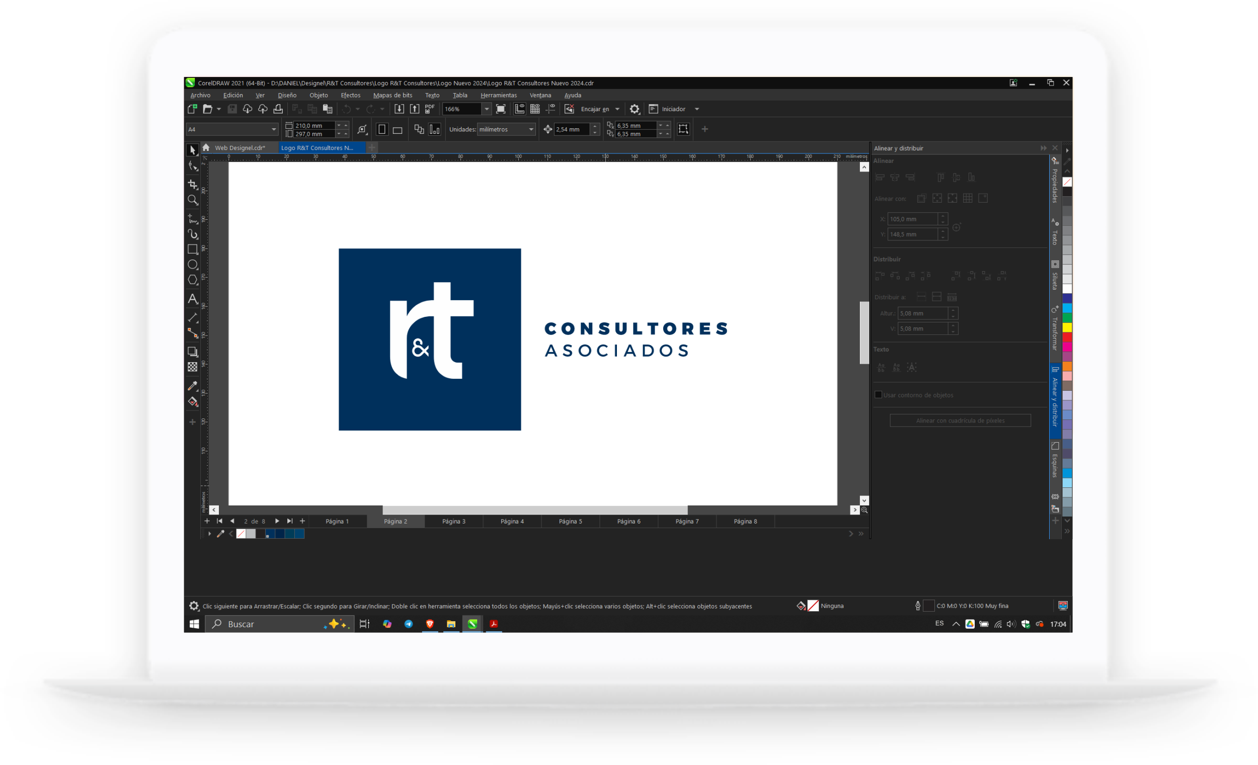Open the Mapas de bits menu
This screenshot has width=1258, height=765.
pos(392,96)
